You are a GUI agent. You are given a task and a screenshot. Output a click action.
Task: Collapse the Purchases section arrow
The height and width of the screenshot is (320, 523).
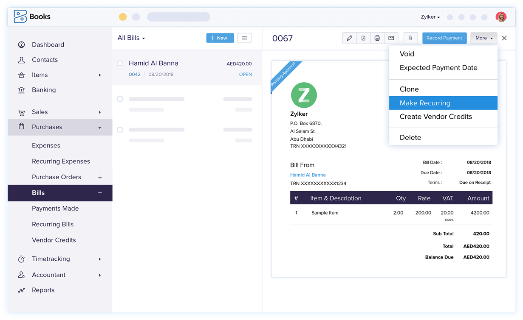click(100, 128)
